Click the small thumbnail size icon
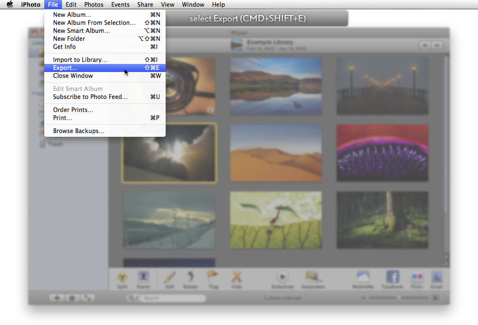The image size is (478, 325). pos(363,298)
